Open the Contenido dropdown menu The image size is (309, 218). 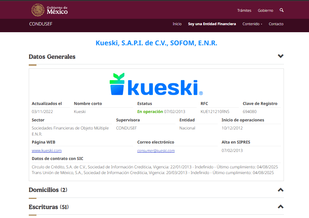coord(252,24)
